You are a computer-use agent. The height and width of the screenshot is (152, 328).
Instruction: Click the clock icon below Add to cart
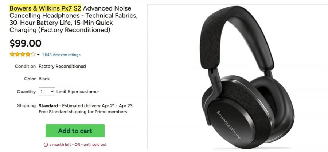pos(46,145)
